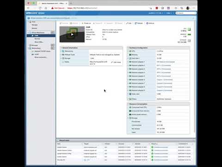The width and height of the screenshot is (222, 167).
Task: Open the Monitor toolbar item for the VM
Action: pos(74,23)
